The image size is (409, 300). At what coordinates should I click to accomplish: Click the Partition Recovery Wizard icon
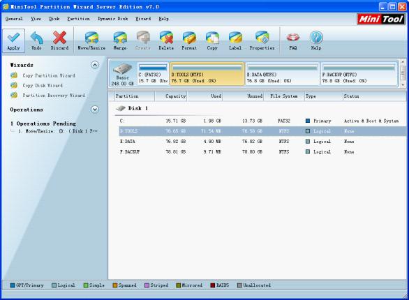tap(14, 95)
